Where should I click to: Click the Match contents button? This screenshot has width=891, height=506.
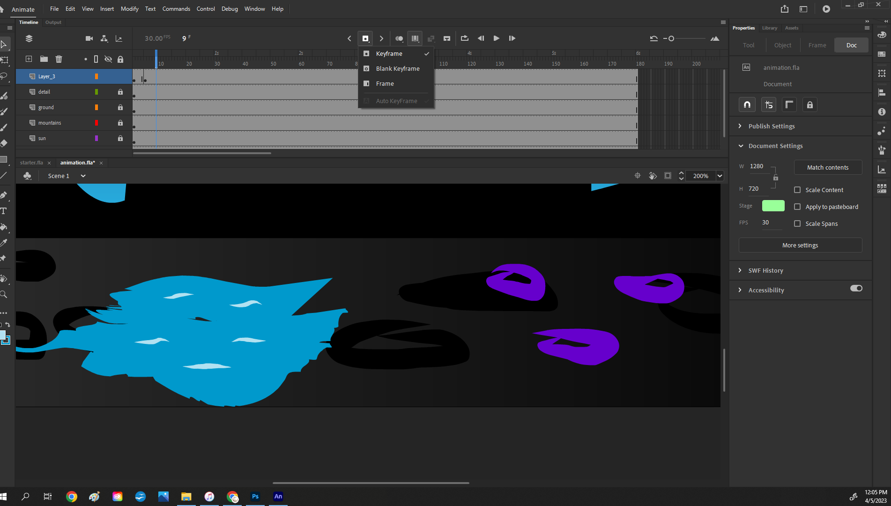827,167
